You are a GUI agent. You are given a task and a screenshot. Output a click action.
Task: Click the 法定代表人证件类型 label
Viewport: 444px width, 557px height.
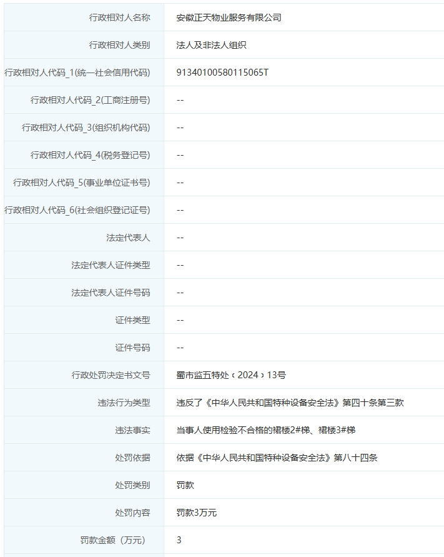111,265
